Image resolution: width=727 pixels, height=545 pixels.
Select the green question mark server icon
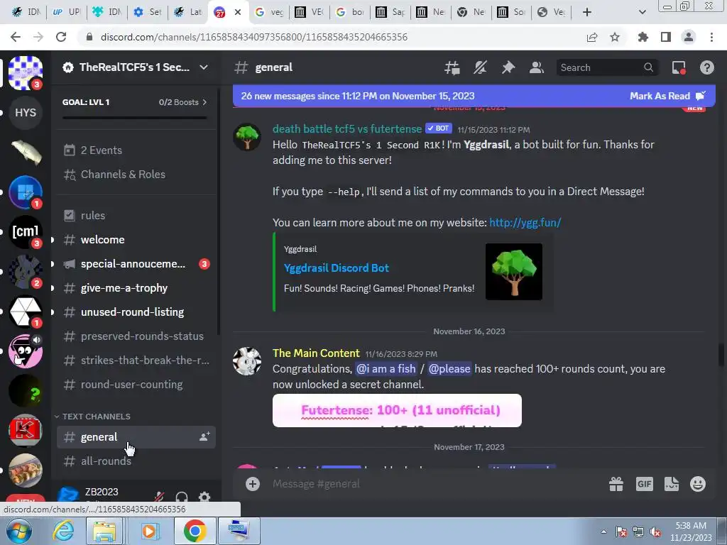(26, 391)
